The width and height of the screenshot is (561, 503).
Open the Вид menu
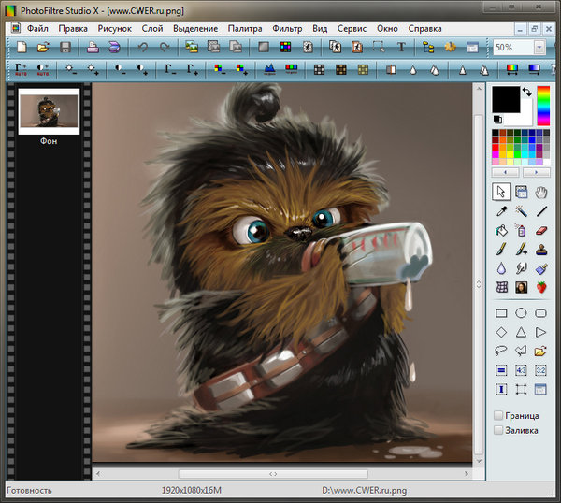click(x=320, y=29)
